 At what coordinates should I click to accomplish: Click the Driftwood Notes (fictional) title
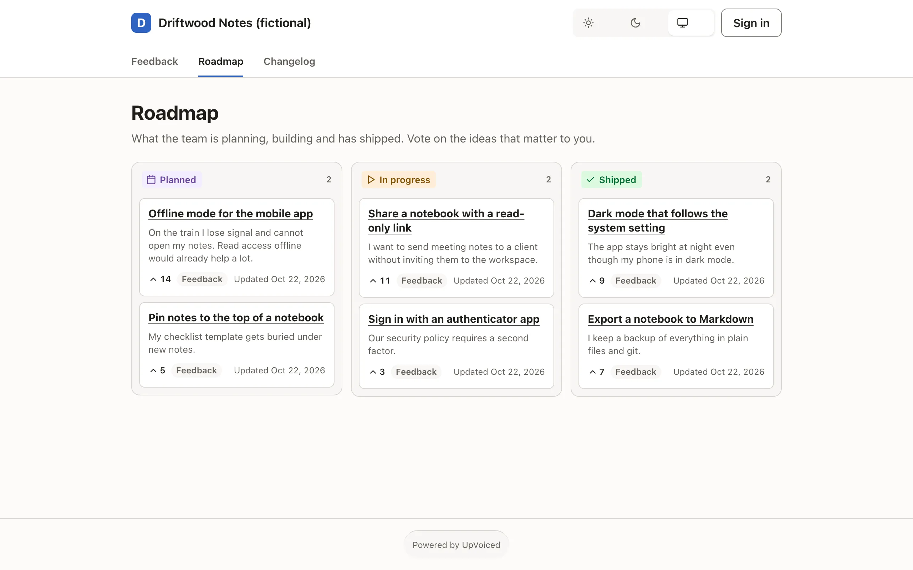pos(235,23)
